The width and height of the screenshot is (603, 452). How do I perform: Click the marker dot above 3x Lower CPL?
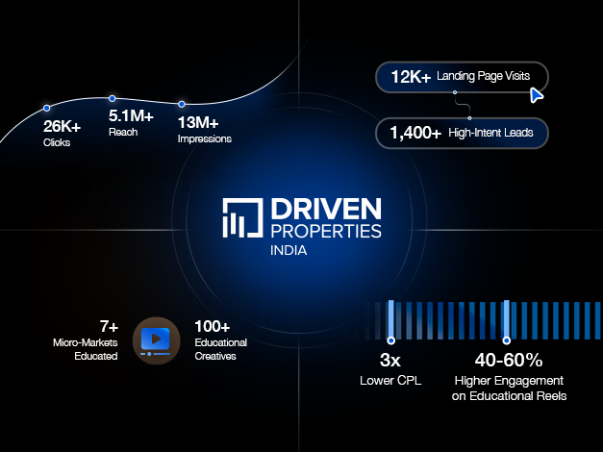coord(390,340)
